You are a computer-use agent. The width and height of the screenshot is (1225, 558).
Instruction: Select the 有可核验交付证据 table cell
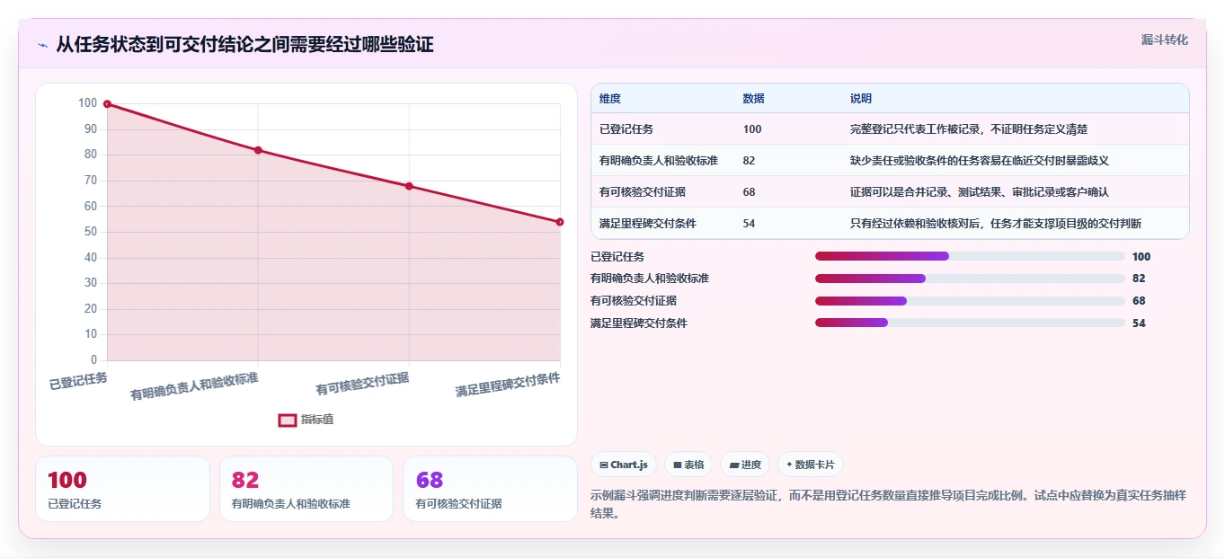click(x=643, y=192)
